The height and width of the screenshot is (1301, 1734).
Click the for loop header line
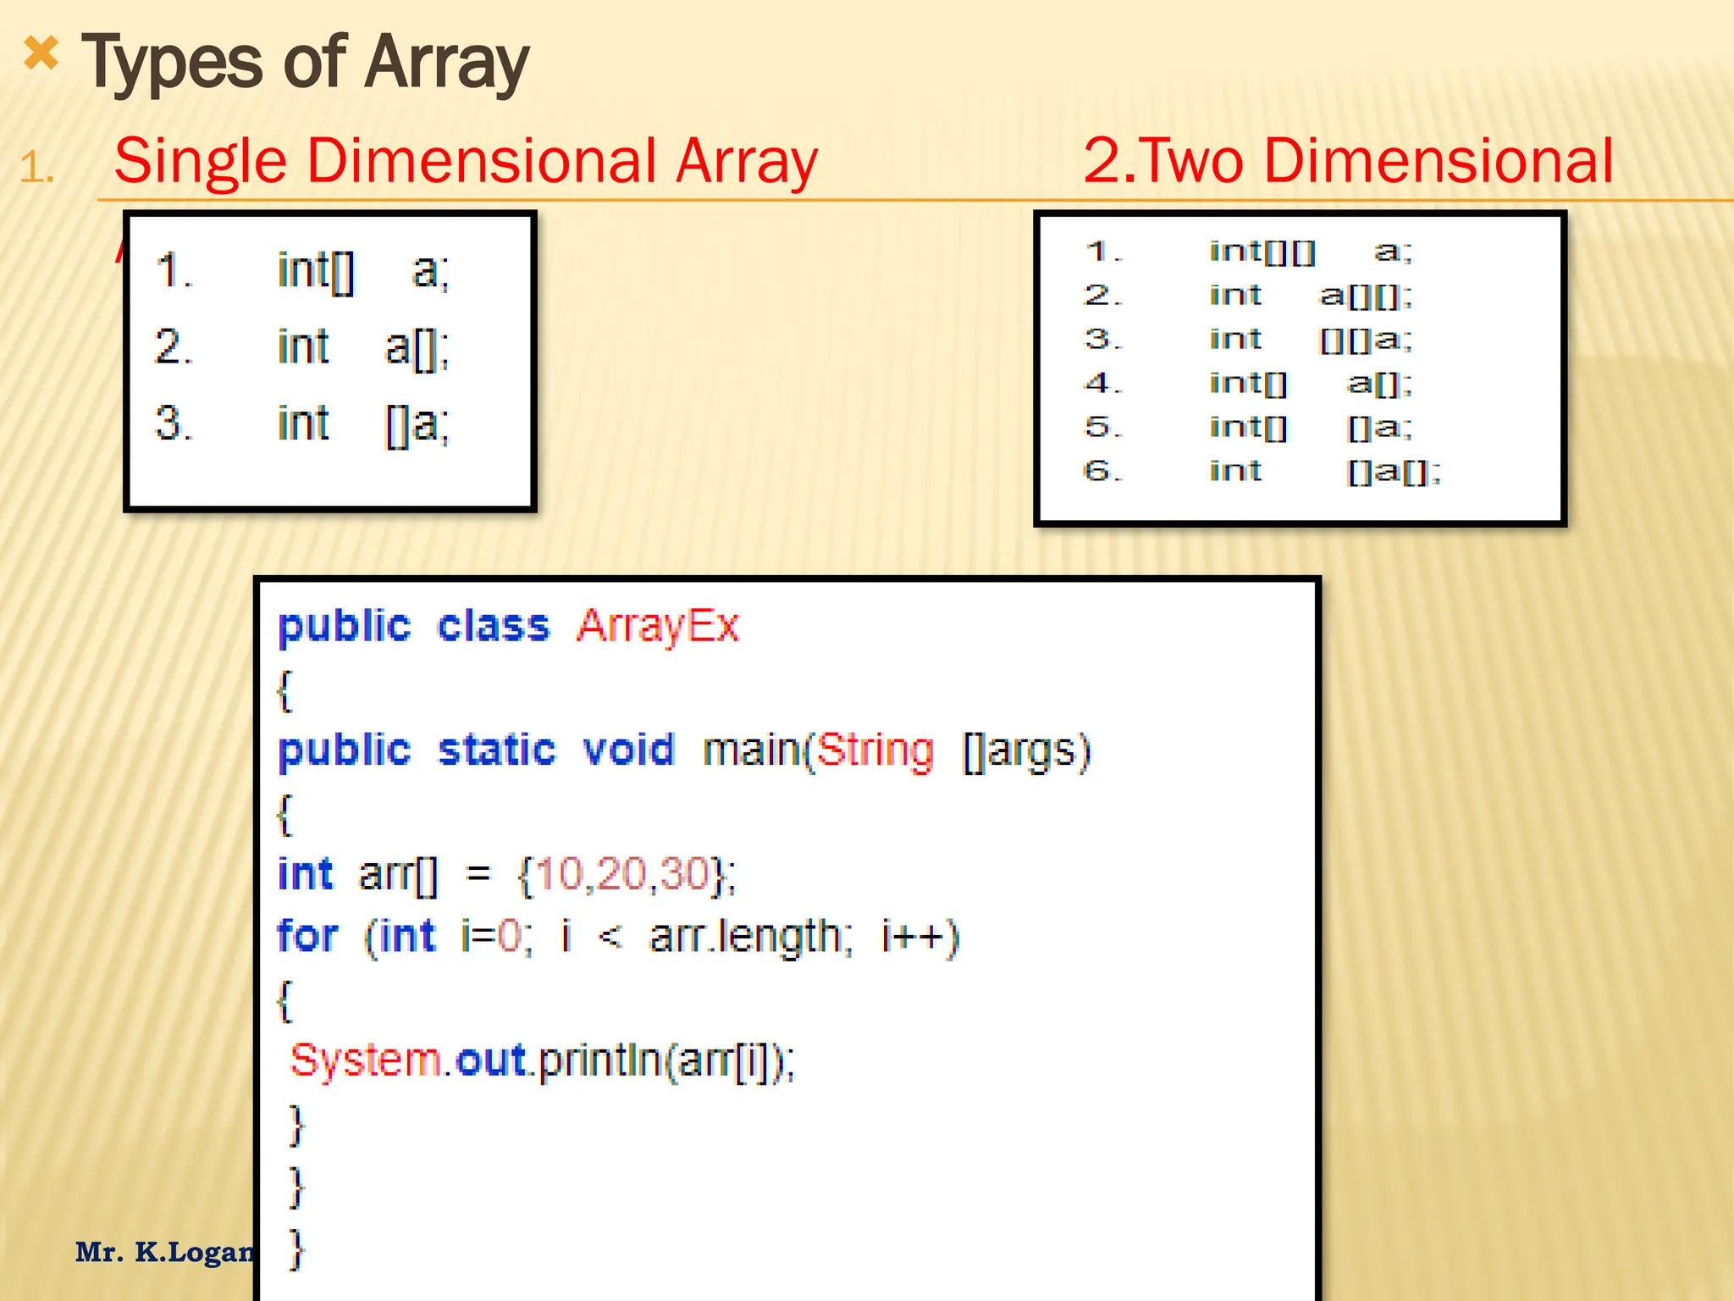pyautogui.click(x=619, y=938)
